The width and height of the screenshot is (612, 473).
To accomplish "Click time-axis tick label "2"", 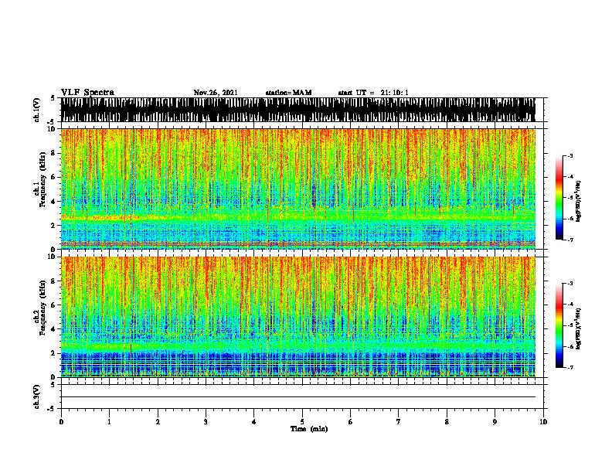I will pyautogui.click(x=158, y=422).
